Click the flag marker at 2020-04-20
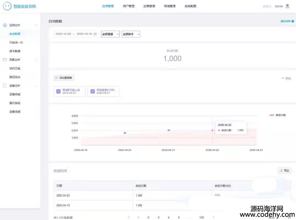 [125, 133]
